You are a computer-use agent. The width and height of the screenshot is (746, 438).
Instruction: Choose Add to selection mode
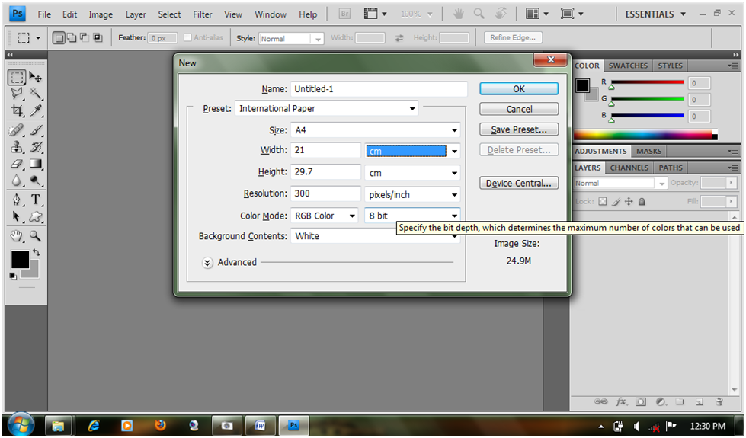[72, 37]
